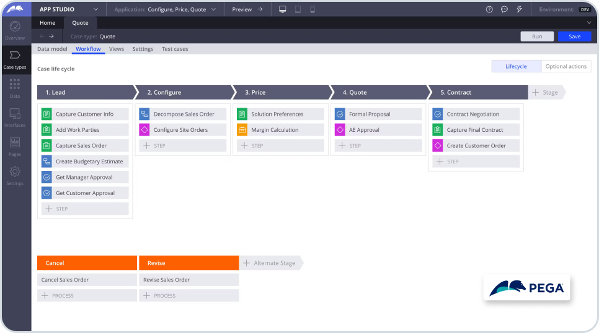Click the Save button
This screenshot has width=599, height=333.
coord(574,37)
